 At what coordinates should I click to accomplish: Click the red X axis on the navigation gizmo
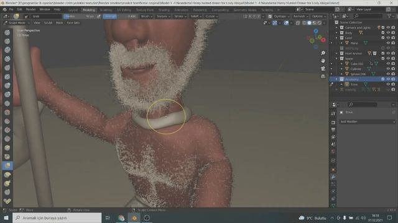[323, 40]
